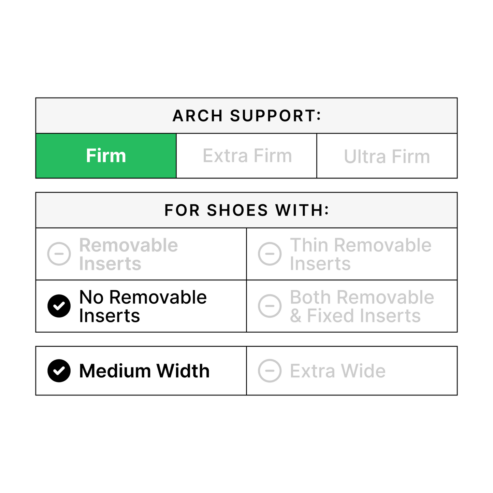The height and width of the screenshot is (493, 493).
Task: Click the word SHOES in the second header
Action: [x=237, y=211]
